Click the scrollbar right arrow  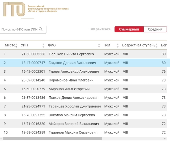(x=165, y=139)
